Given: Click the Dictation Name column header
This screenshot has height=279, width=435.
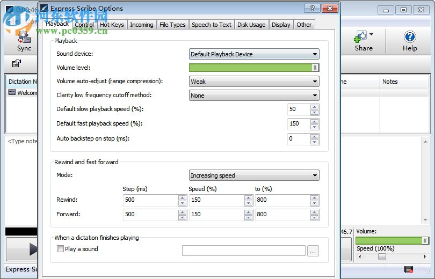Looking at the screenshot, I should click(x=22, y=82).
